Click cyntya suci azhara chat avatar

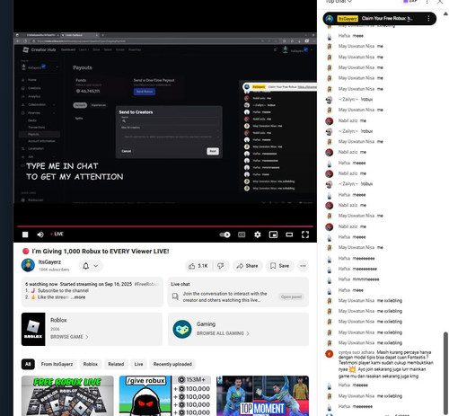coord(330,354)
